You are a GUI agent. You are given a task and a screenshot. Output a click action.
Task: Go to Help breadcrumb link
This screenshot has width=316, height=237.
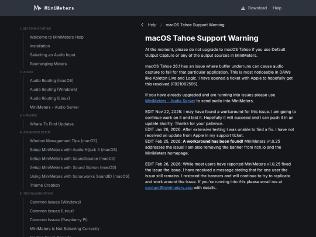pos(152,25)
